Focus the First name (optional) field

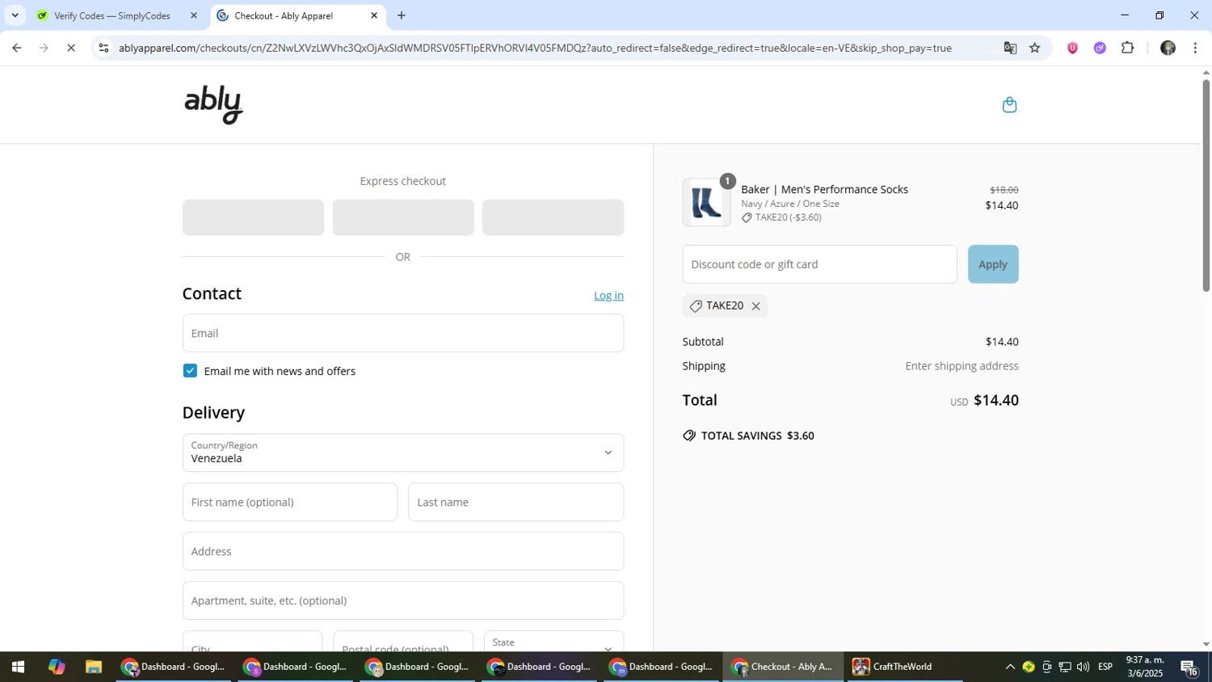[290, 502]
